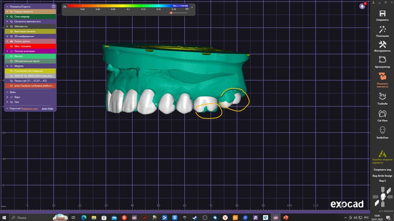Viewport: 394px width, 221px height.
Task: Click the distance color gradient bar
Action: 128,6
